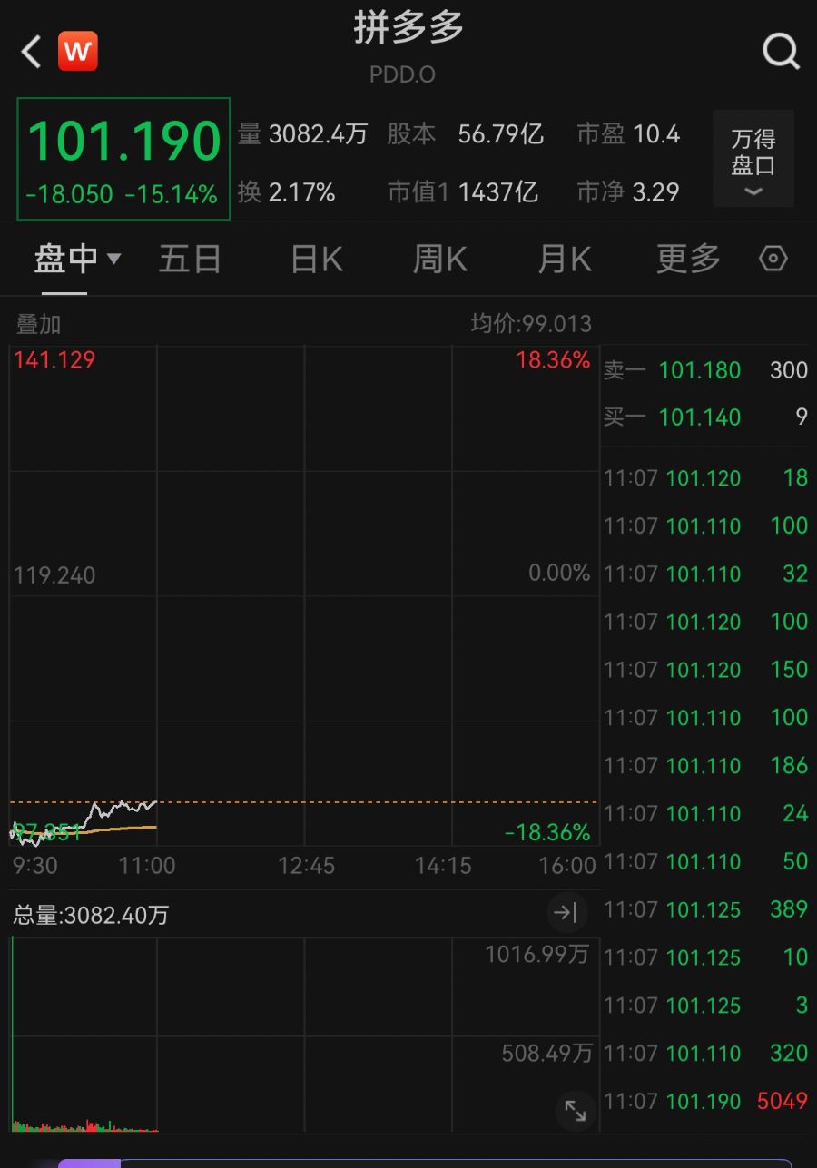This screenshot has width=817, height=1168.
Task: Select the 月K chart tab
Action: click(x=565, y=260)
